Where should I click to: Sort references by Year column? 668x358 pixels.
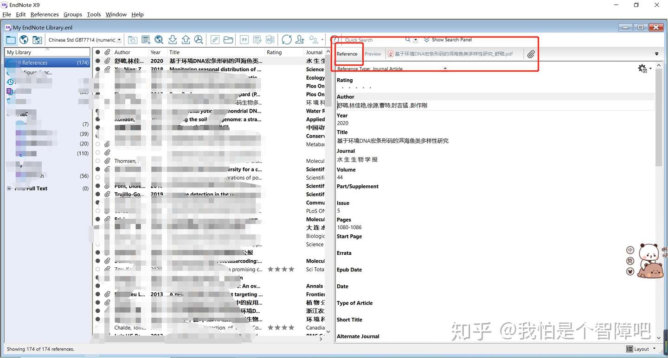coord(158,52)
